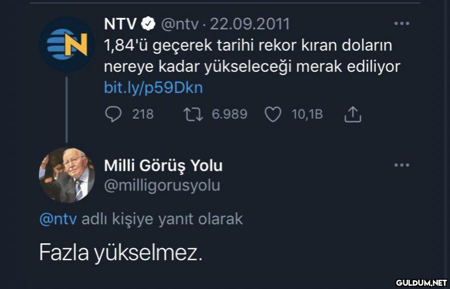The image size is (450, 289).
Task: Click the @milligorusyolu handle
Action: (162, 185)
